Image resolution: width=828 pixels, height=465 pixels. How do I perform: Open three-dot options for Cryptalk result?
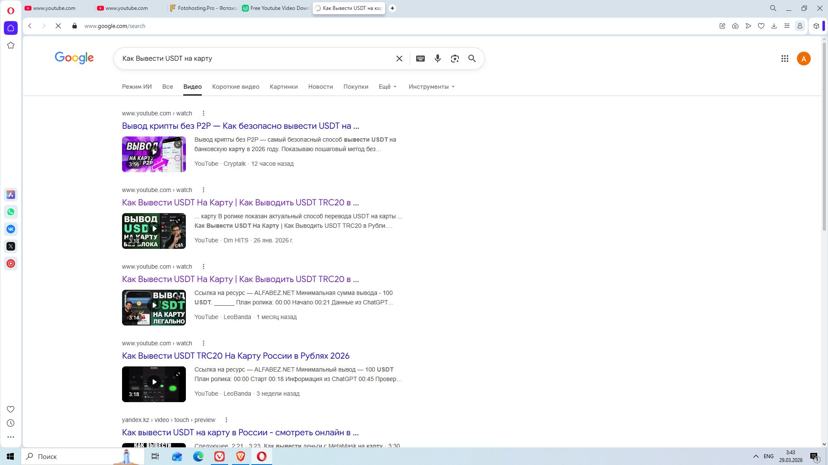tap(204, 113)
